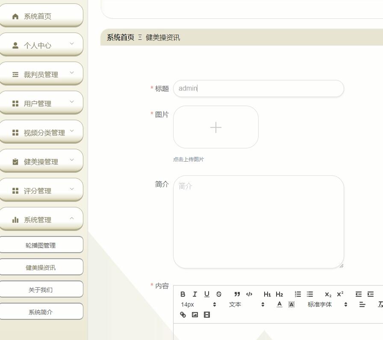Apply Heading 1 style in the editor
383x340 pixels.
click(x=267, y=294)
